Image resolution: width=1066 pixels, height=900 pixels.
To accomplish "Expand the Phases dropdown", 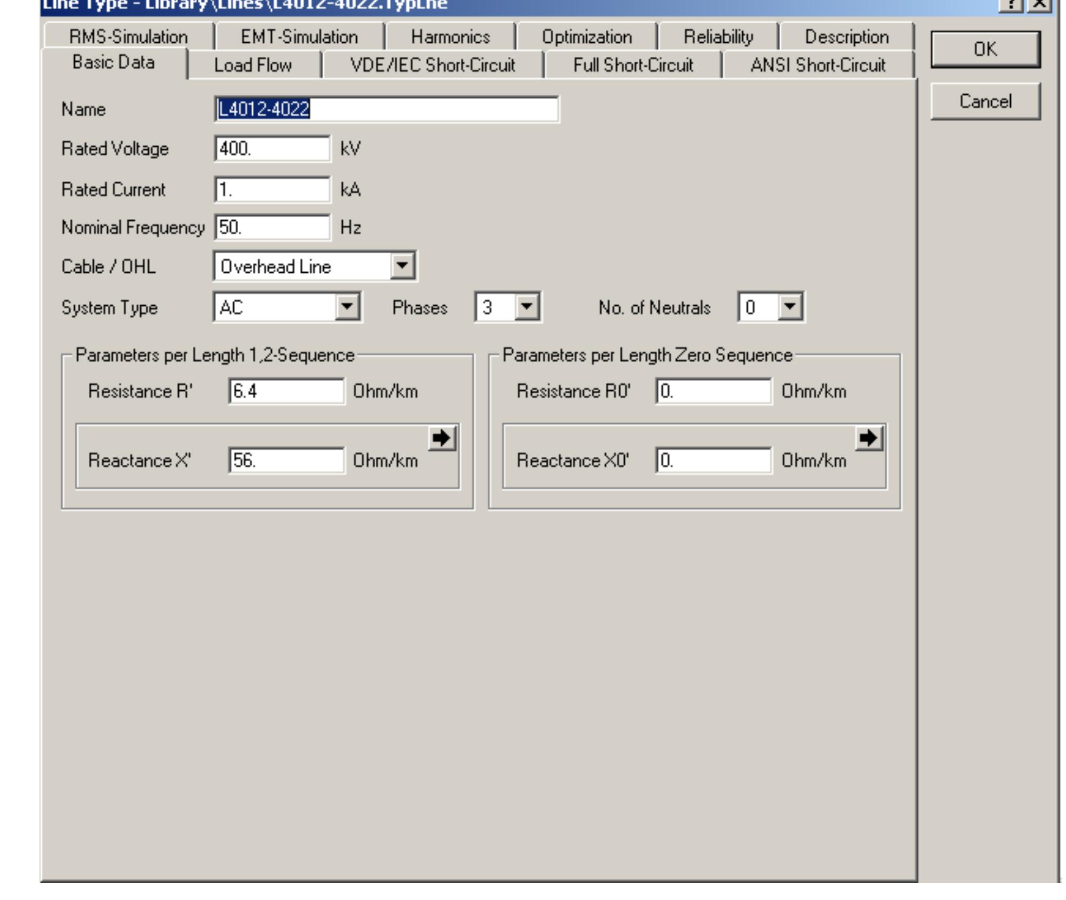I will 525,308.
